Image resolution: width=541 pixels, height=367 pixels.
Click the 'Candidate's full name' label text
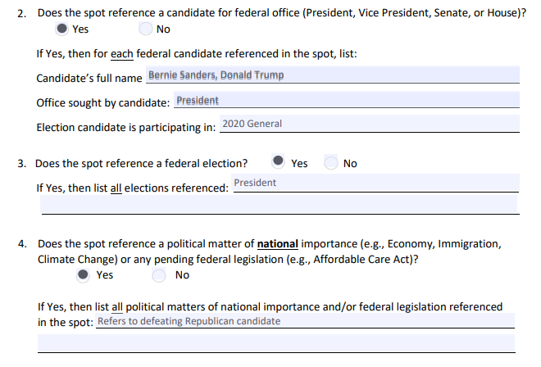tap(89, 78)
